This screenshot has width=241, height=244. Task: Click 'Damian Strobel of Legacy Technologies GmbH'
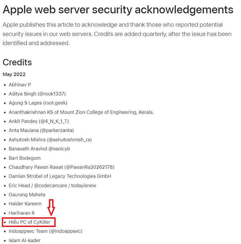[60, 176]
